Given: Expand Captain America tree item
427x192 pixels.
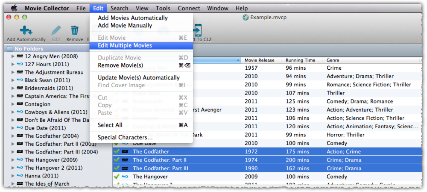Looking at the screenshot, I should click(x=13, y=96).
